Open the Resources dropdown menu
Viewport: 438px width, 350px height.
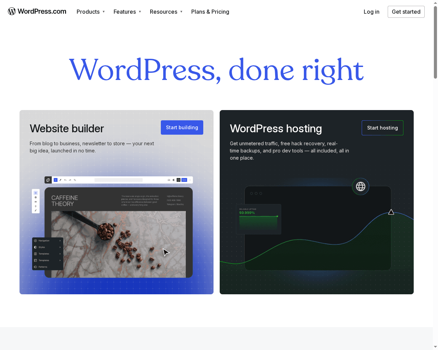164,12
